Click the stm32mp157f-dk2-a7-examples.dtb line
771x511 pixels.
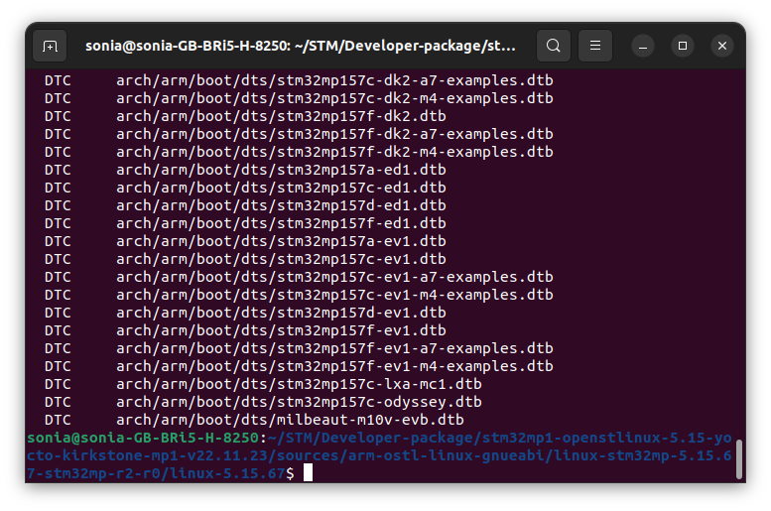tap(299, 134)
